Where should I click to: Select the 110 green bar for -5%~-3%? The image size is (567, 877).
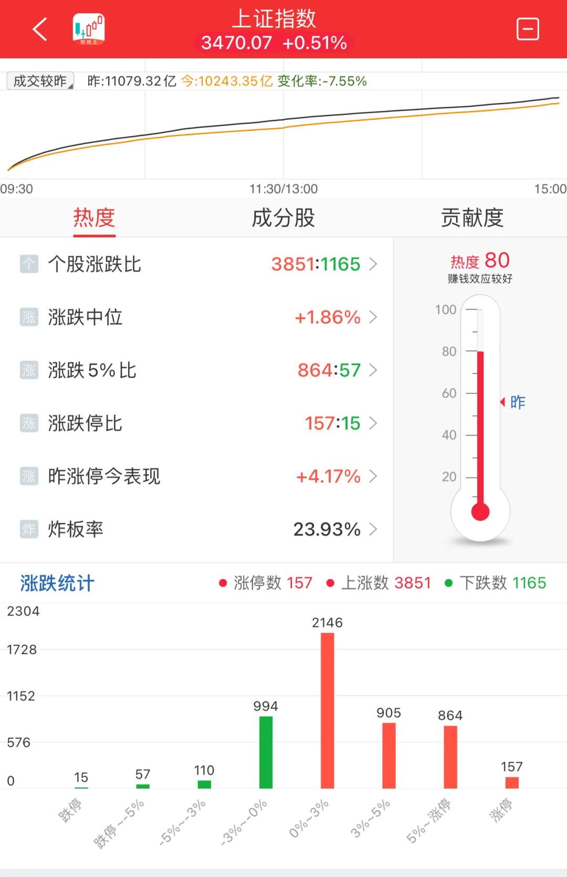coord(204,784)
